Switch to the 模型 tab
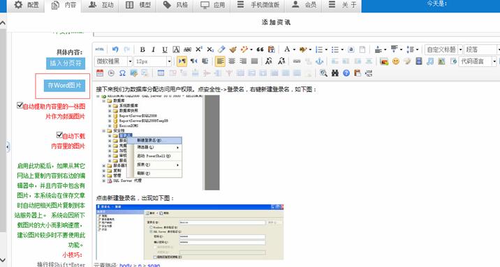 click(x=138, y=5)
